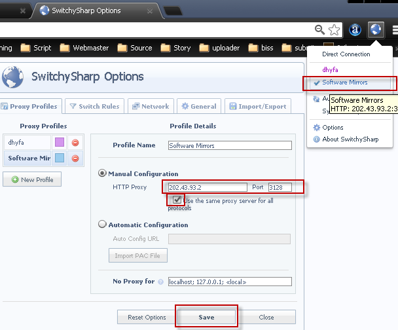Close the SwitchySharp Options tab
The image size is (398, 330).
[x=150, y=11]
